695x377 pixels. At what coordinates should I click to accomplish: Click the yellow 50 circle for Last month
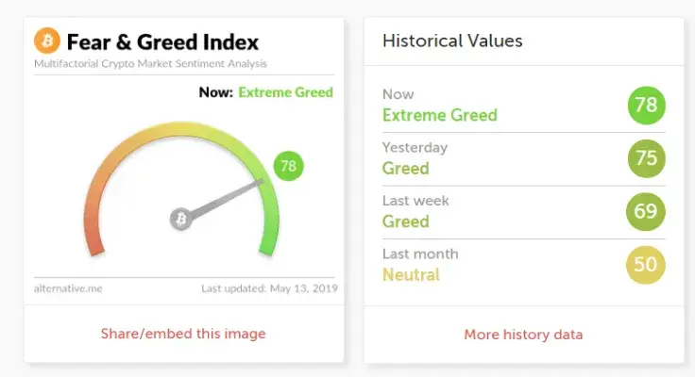(646, 265)
